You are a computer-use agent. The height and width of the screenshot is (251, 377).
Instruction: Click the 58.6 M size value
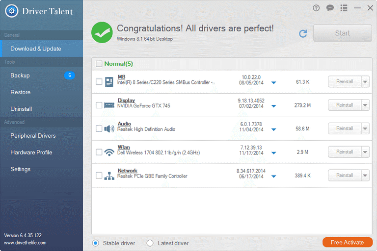click(x=302, y=129)
